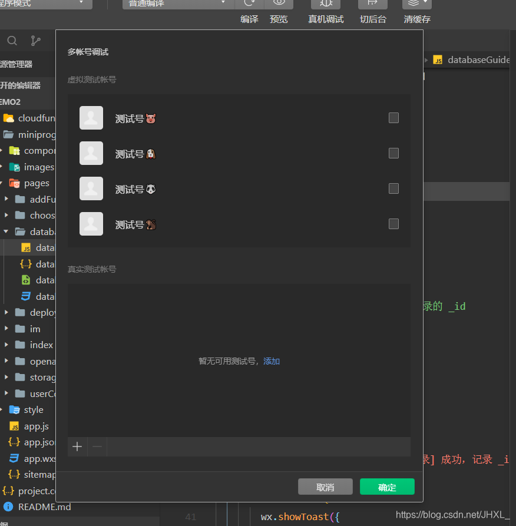
Task: Expand the openapi folder arrow
Action: pyautogui.click(x=6, y=361)
